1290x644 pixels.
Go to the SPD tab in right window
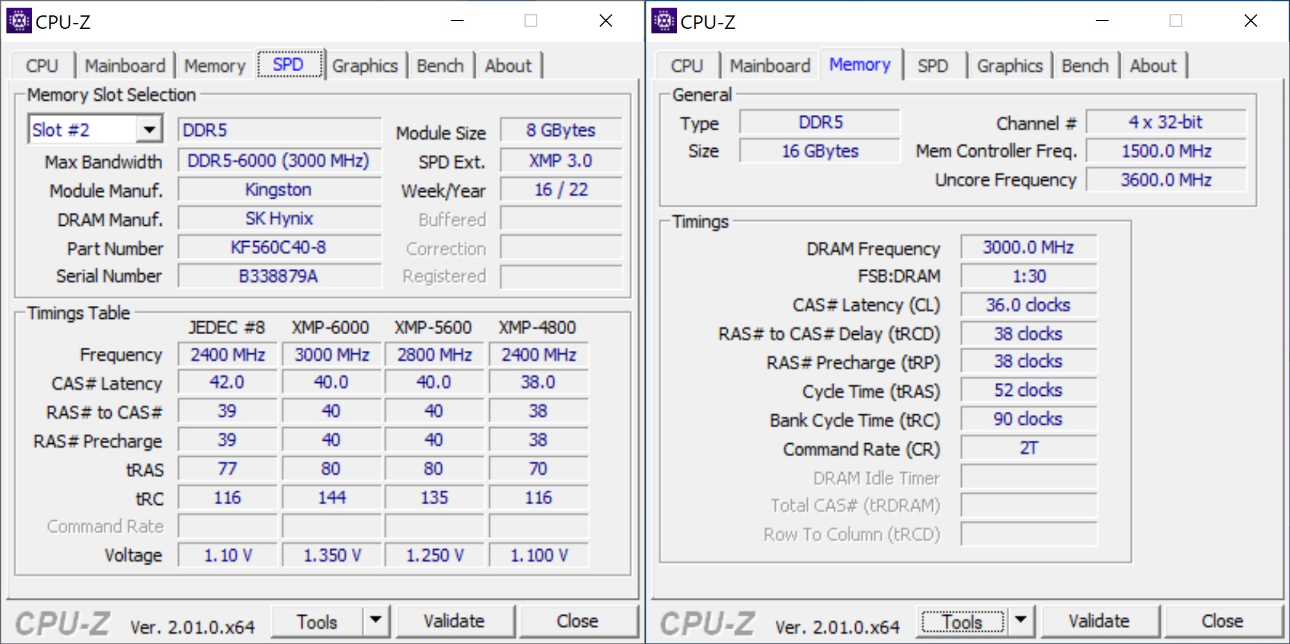point(932,66)
